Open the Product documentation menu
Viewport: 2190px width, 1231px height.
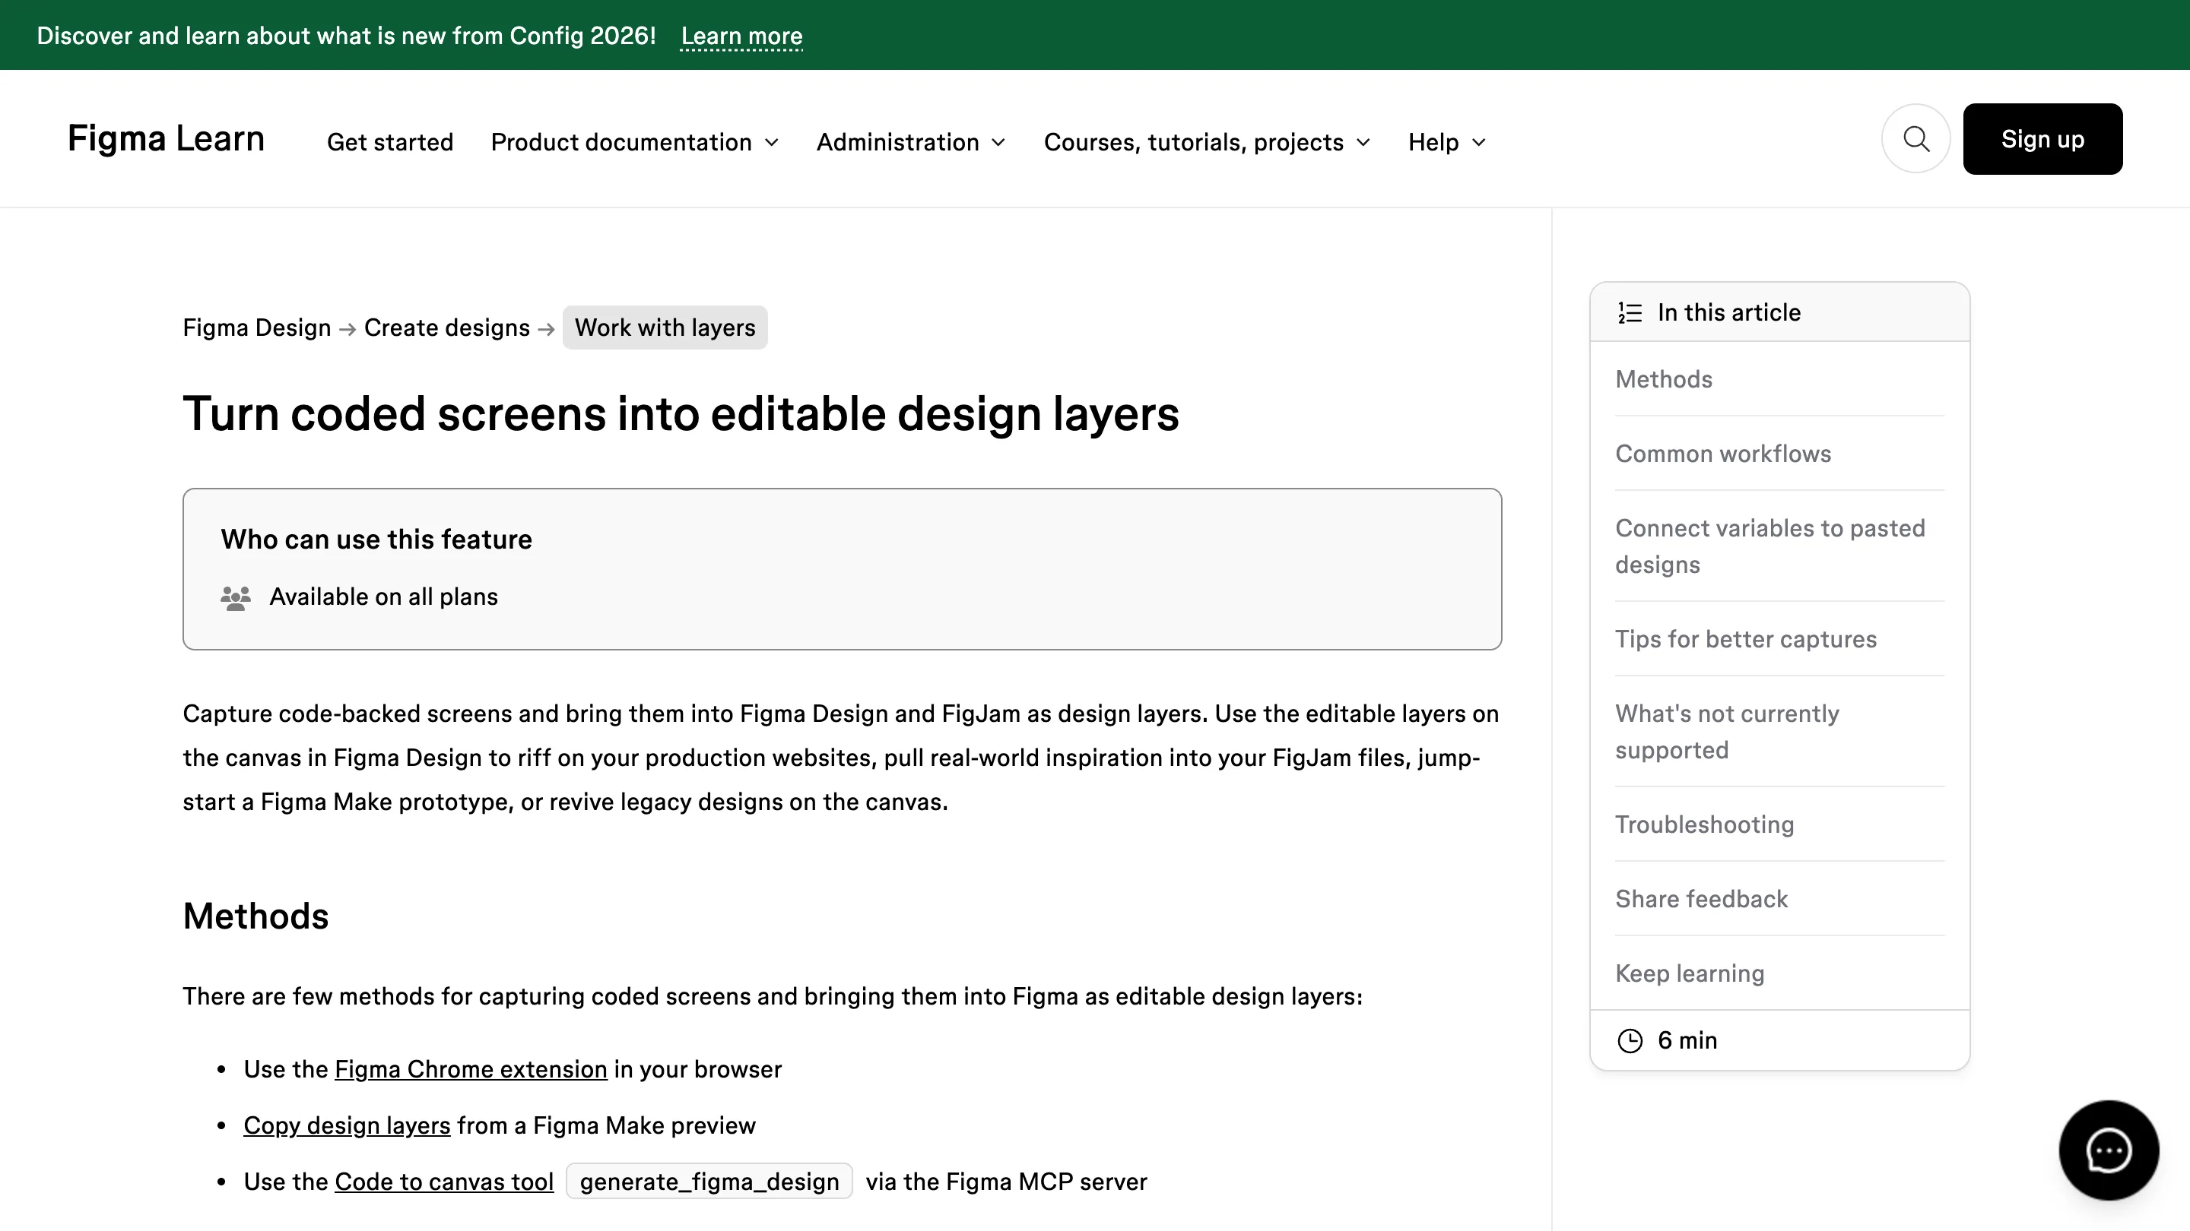621,142
